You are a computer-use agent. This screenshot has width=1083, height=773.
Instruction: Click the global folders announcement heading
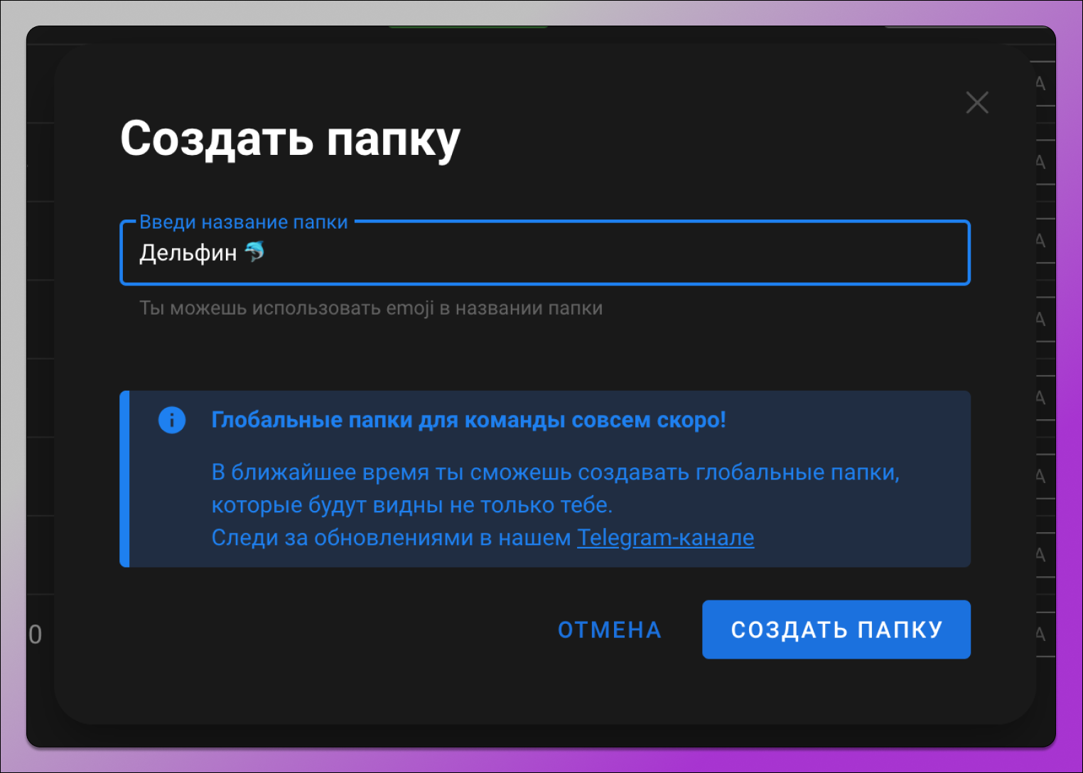pyautogui.click(x=469, y=420)
